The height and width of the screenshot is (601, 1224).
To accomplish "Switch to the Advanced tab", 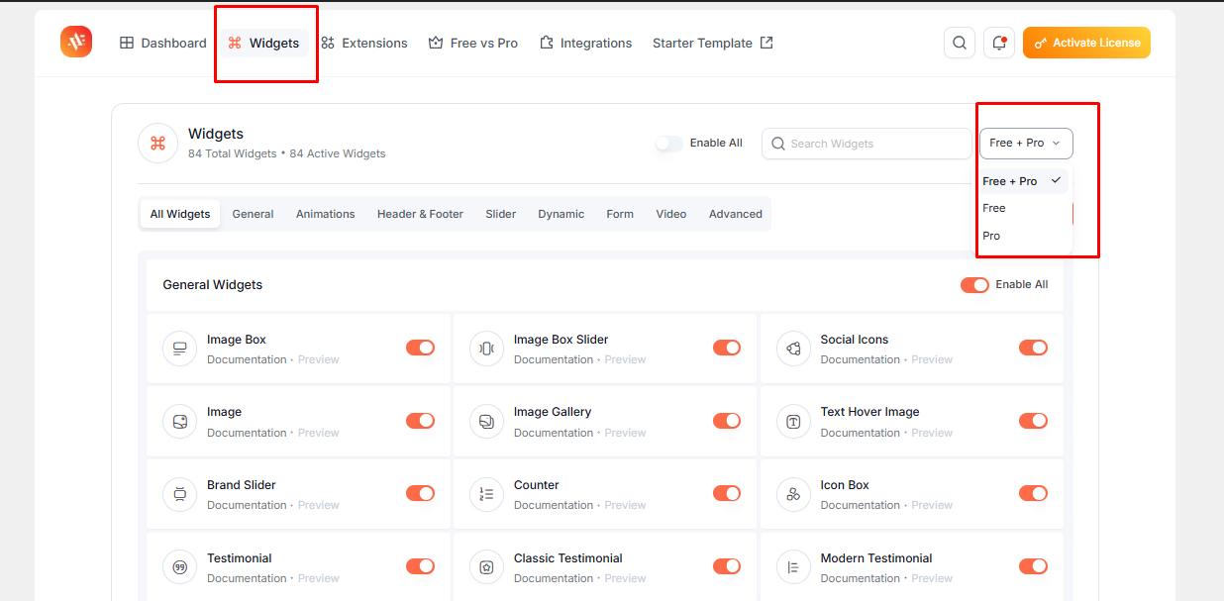I will [x=736, y=214].
